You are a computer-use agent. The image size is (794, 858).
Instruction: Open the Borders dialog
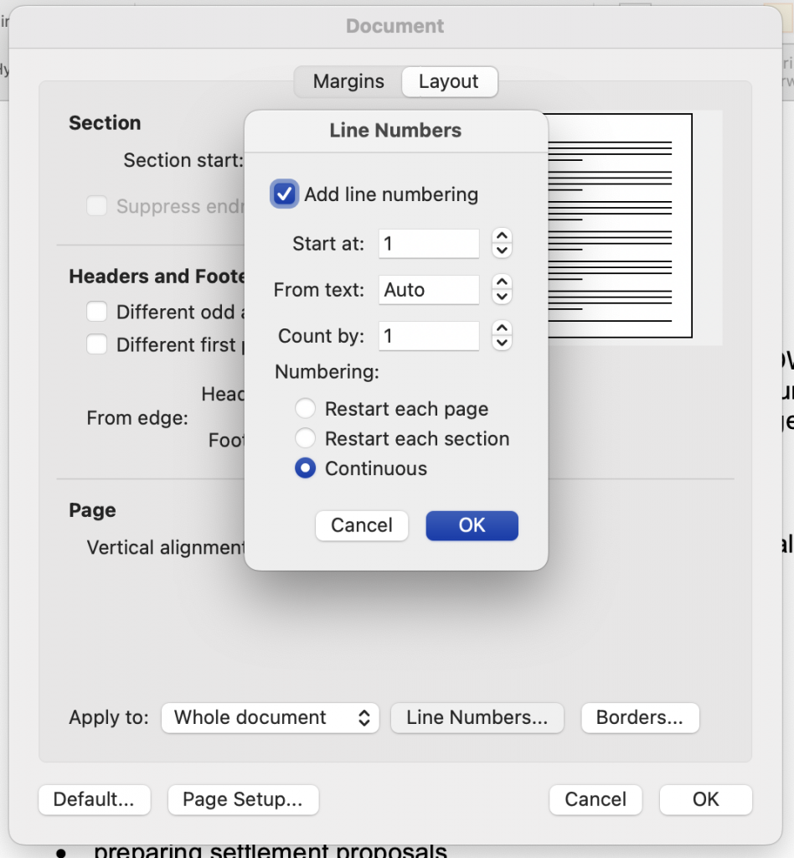tap(639, 717)
